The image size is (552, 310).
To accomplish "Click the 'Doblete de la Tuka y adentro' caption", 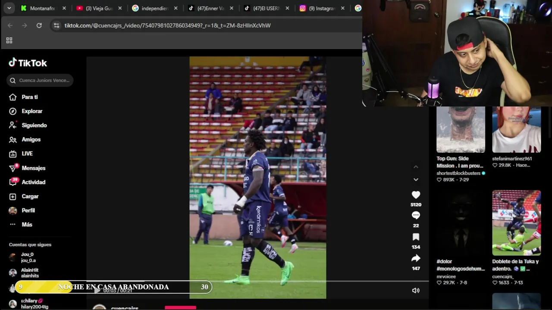I will click(515, 265).
